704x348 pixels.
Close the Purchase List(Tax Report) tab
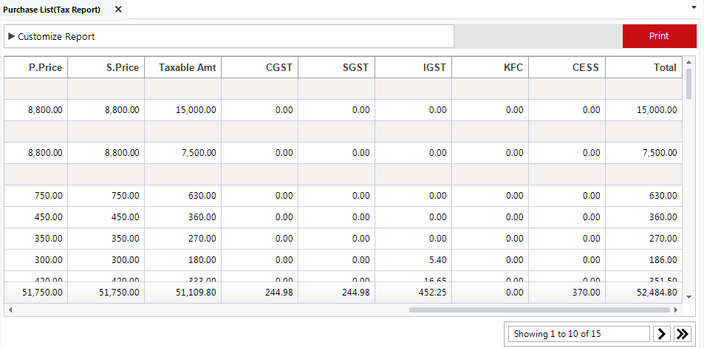pos(118,10)
